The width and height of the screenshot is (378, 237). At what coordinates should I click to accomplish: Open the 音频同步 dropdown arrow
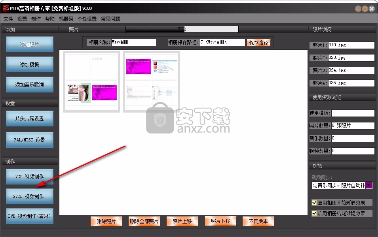[x=369, y=185]
